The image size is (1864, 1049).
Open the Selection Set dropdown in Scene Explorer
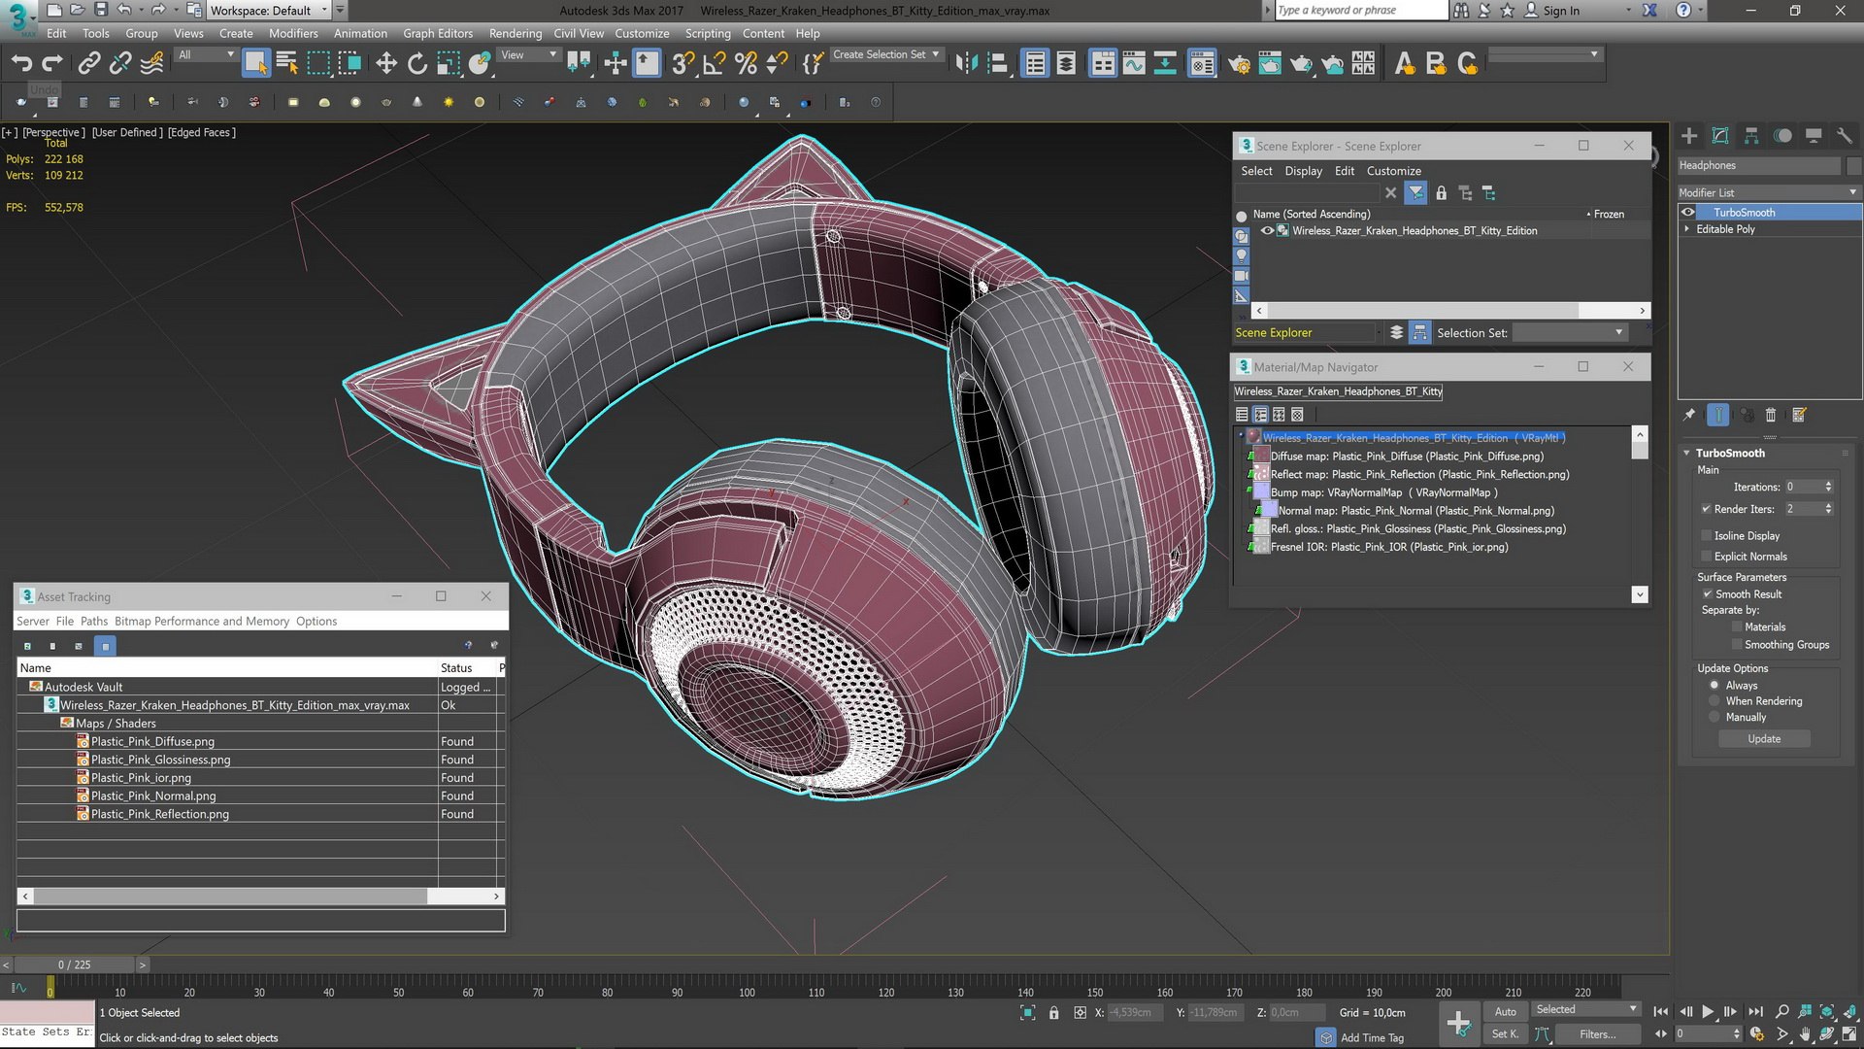coord(1569,333)
